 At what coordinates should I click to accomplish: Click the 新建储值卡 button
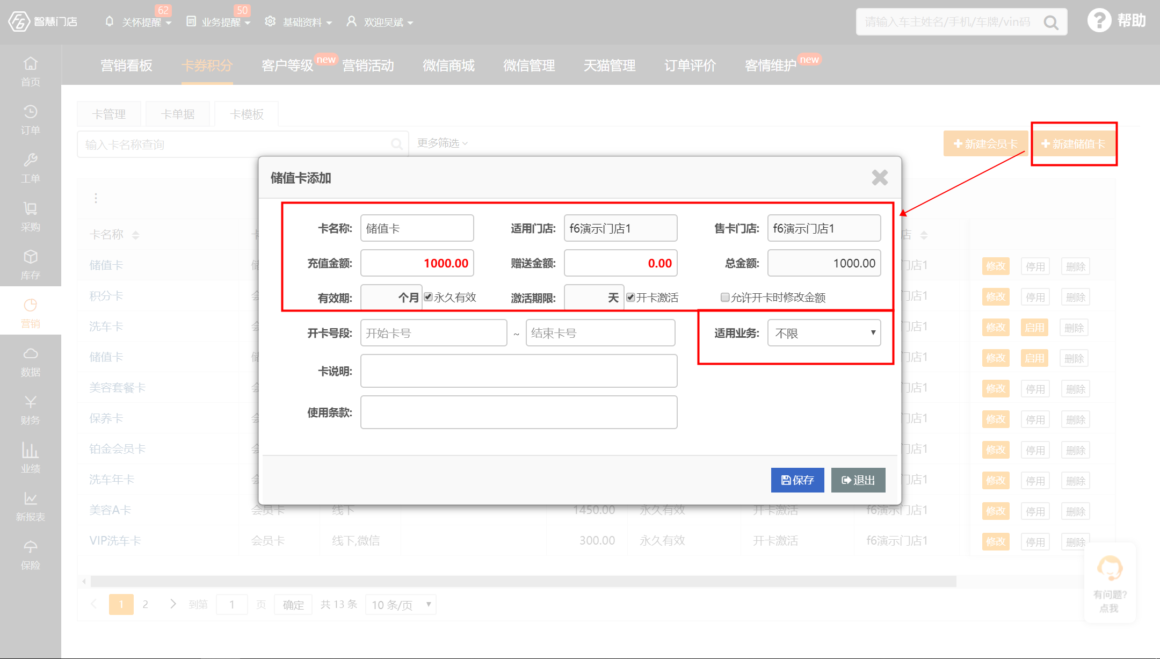tap(1073, 144)
